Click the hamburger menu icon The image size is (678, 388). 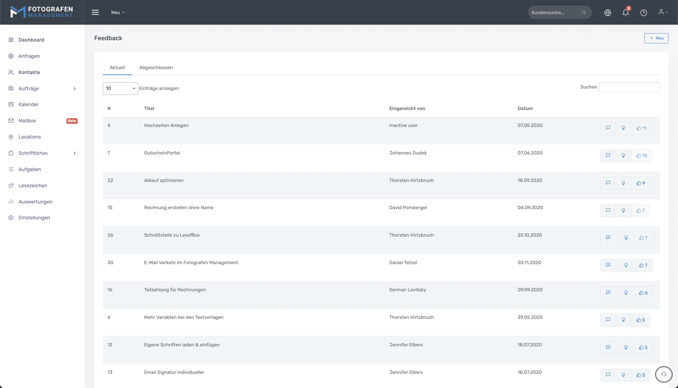(x=95, y=12)
